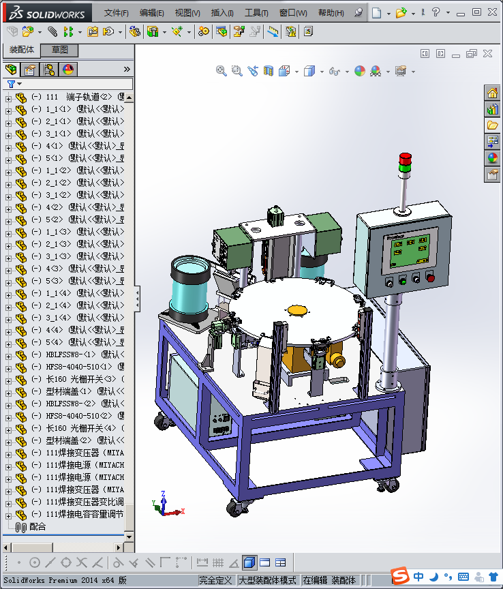Screen dimensions: 503x589
Task: Open the Assembly Features tool
Action: pyautogui.click(x=153, y=31)
